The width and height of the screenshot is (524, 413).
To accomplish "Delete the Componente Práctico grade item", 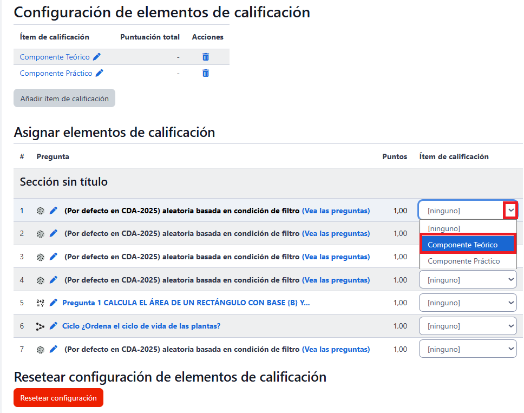I will pyautogui.click(x=206, y=73).
